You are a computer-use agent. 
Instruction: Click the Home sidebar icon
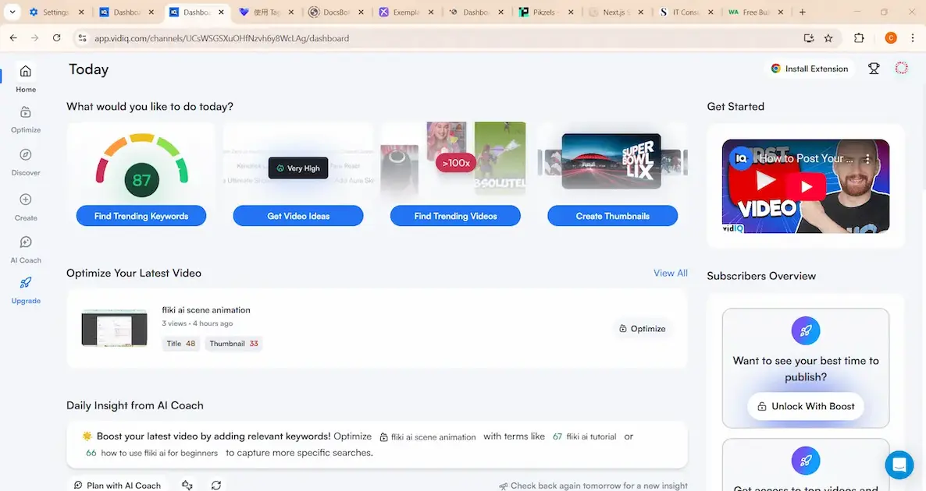click(x=26, y=72)
